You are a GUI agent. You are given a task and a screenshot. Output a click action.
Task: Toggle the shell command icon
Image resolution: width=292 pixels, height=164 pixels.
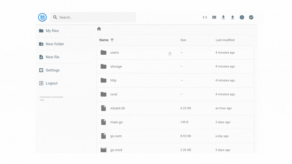tap(205, 17)
